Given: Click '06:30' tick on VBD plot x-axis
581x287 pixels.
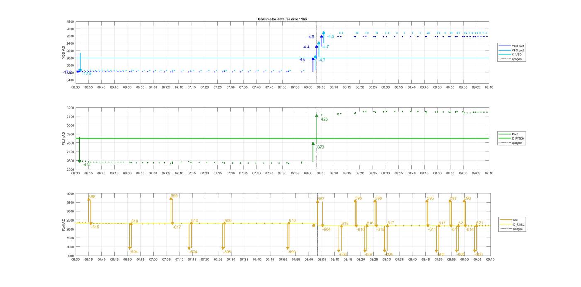Looking at the screenshot, I should point(76,87).
